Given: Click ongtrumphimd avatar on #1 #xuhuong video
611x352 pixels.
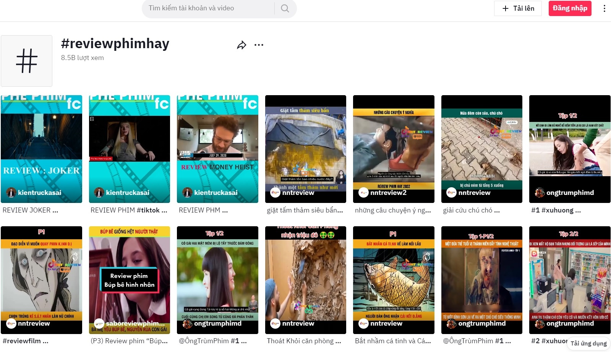Looking at the screenshot, I should pos(540,193).
